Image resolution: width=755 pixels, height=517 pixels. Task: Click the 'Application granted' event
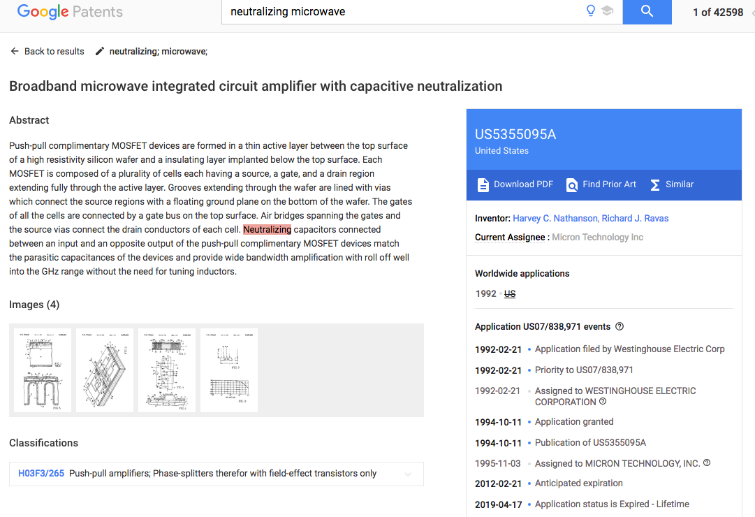[574, 421]
